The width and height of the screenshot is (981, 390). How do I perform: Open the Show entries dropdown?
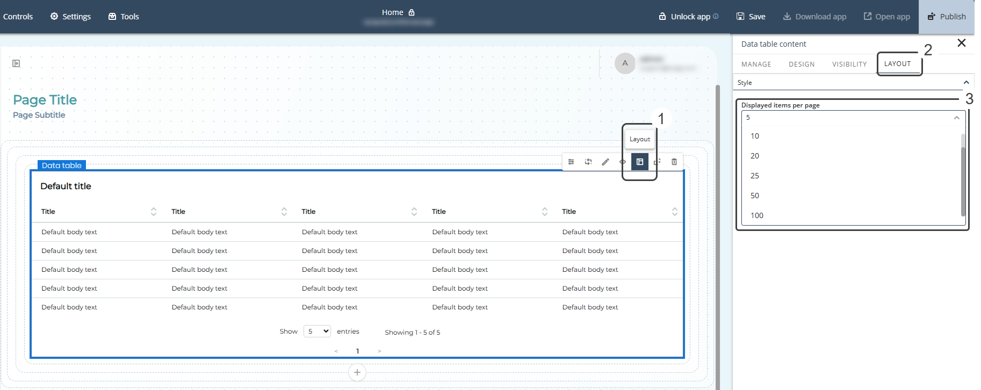(317, 331)
